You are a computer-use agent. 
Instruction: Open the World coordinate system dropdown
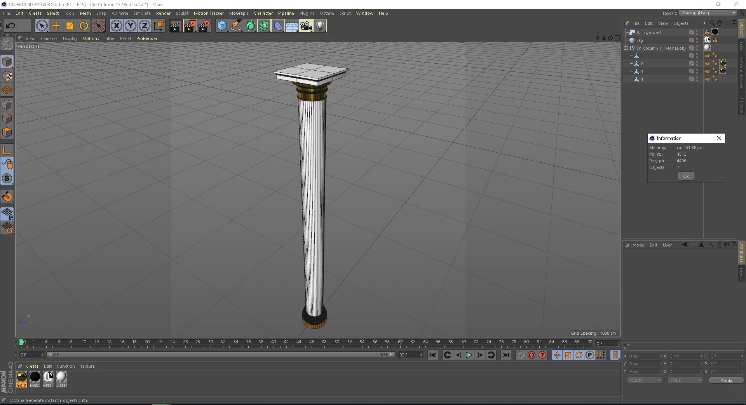click(x=645, y=380)
